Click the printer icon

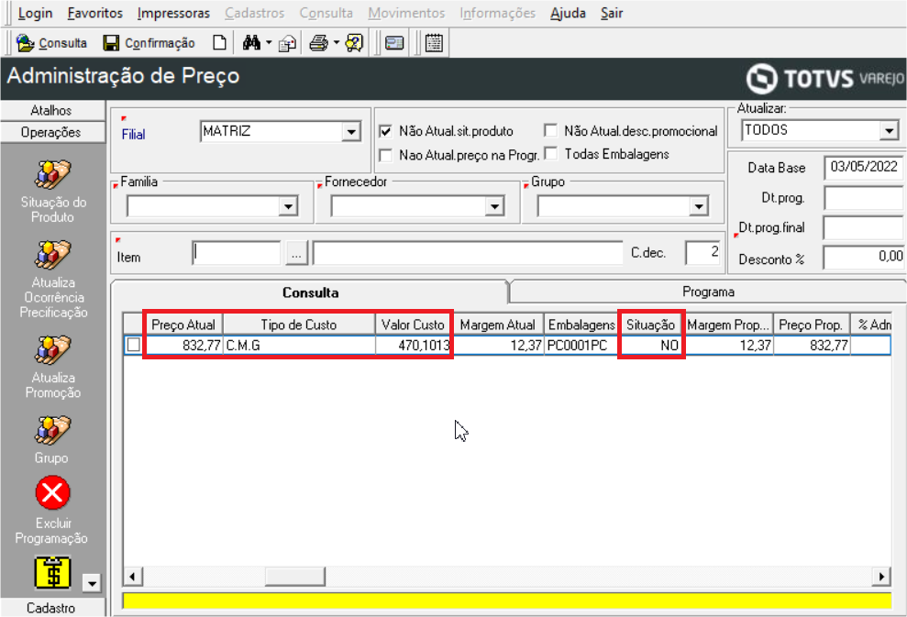coord(319,43)
